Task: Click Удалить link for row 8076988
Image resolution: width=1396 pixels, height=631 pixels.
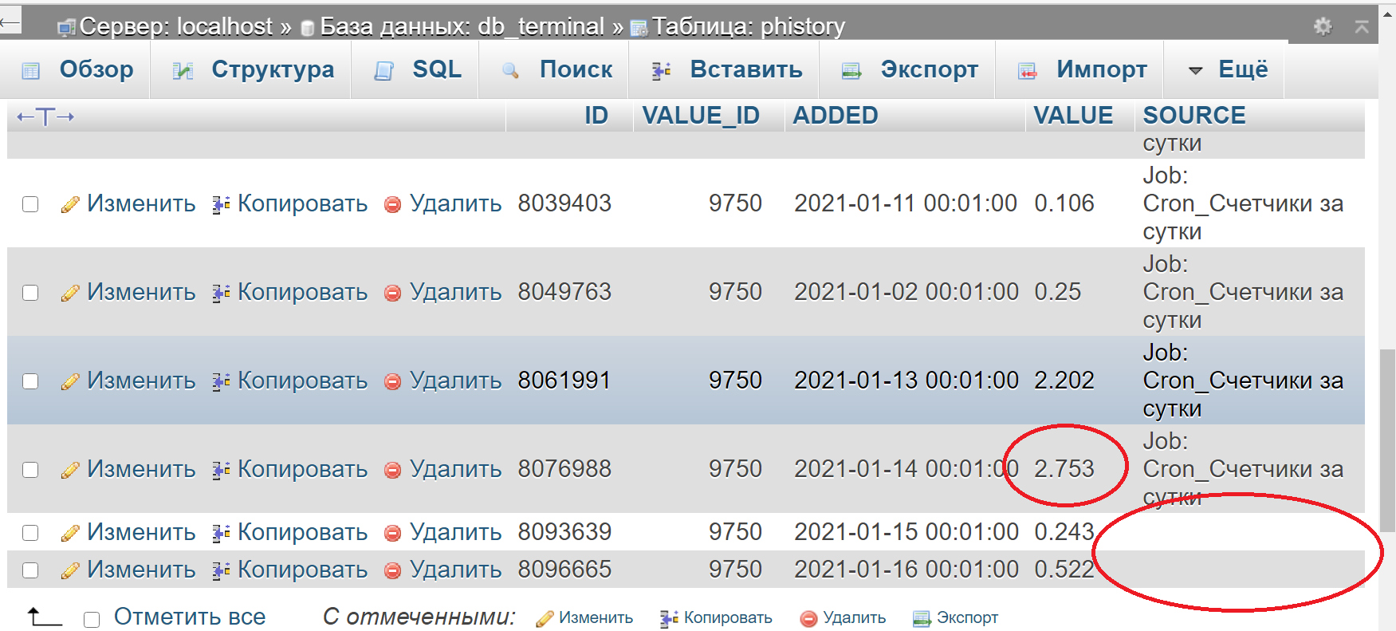Action: click(455, 469)
